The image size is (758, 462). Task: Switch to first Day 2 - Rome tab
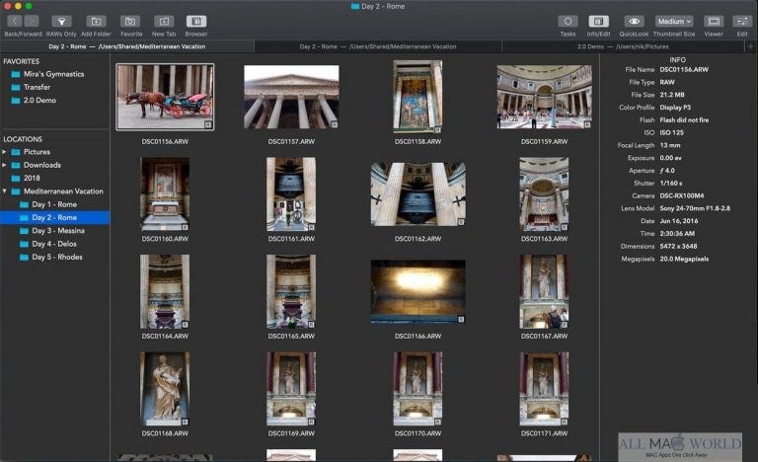(127, 46)
